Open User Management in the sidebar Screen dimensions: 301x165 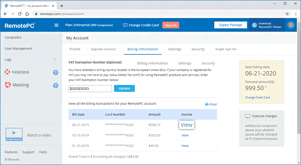click(x=18, y=48)
